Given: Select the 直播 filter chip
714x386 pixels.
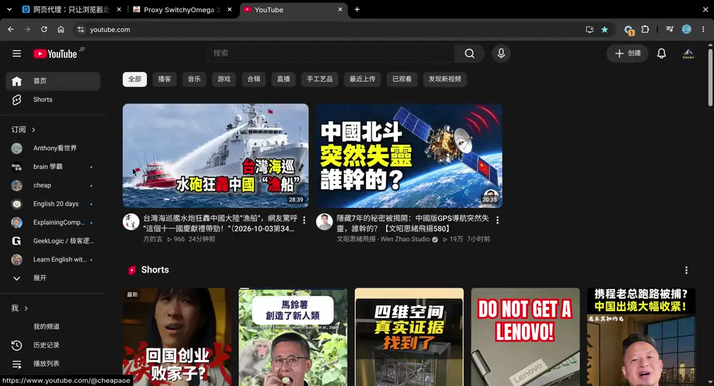Looking at the screenshot, I should (284, 79).
